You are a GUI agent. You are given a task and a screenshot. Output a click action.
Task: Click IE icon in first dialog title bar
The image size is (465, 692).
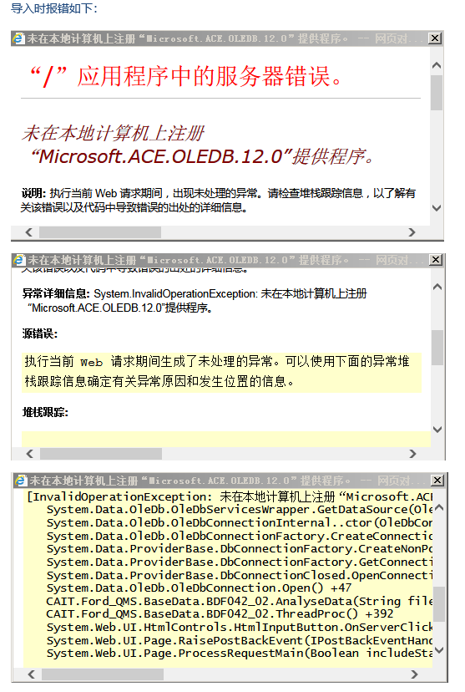pyautogui.click(x=19, y=38)
